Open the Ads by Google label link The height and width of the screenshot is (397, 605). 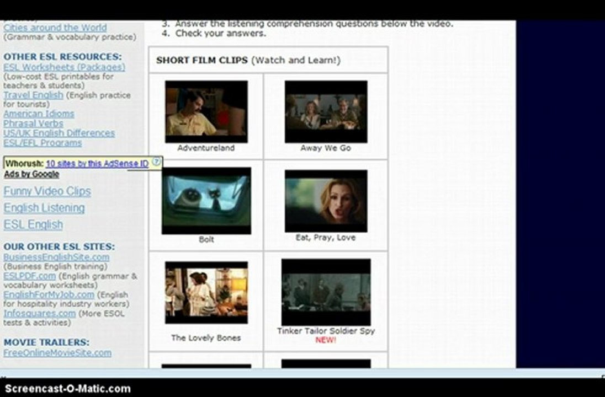(31, 174)
